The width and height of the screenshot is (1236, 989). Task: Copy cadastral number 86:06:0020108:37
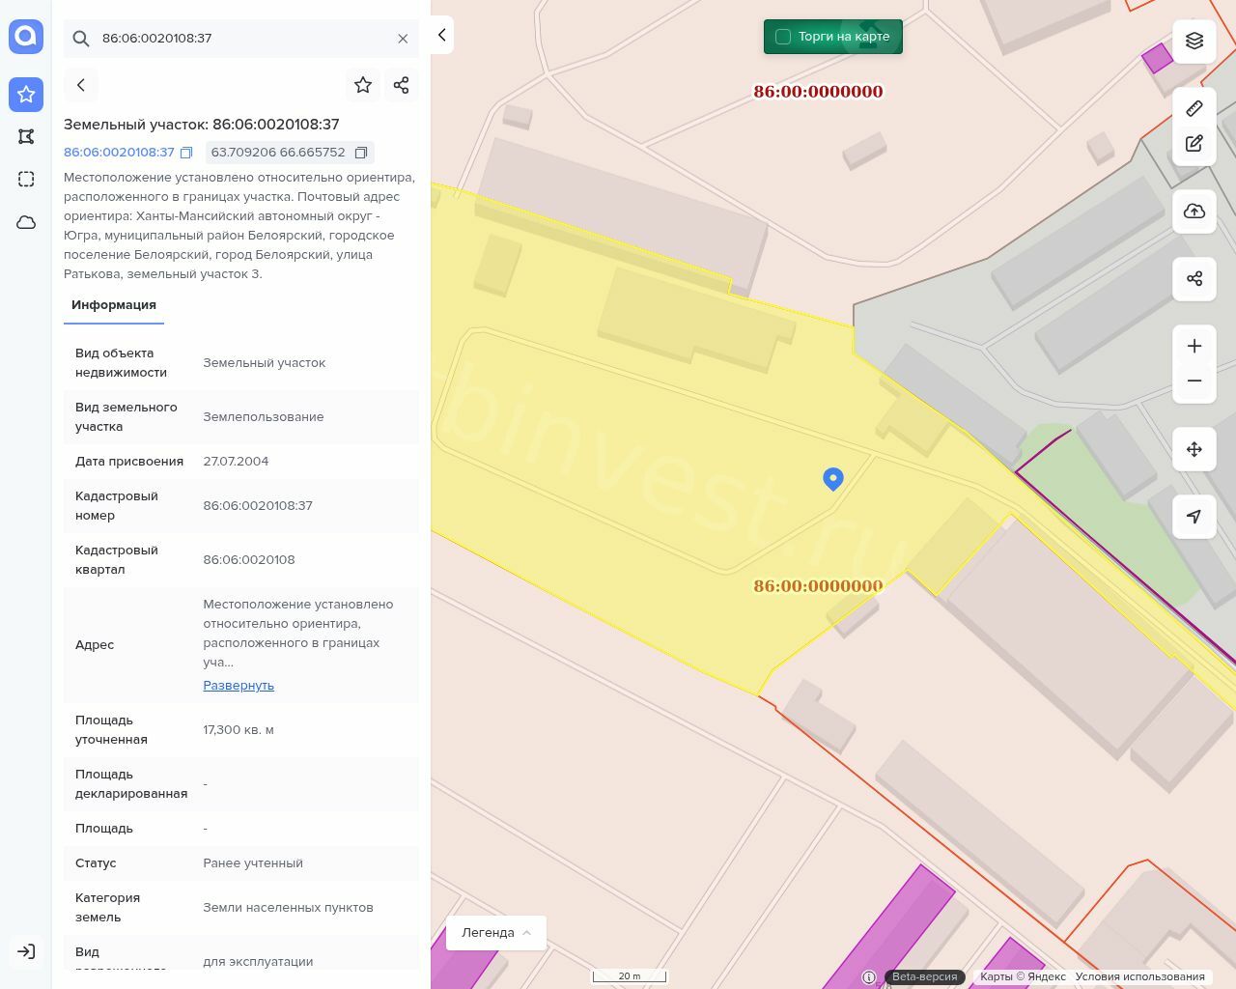click(186, 153)
